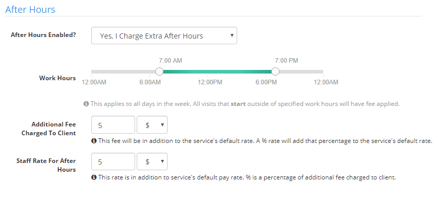443x199 pixels.
Task: Click the After Hours Enabled? label
Action: [x=43, y=35]
